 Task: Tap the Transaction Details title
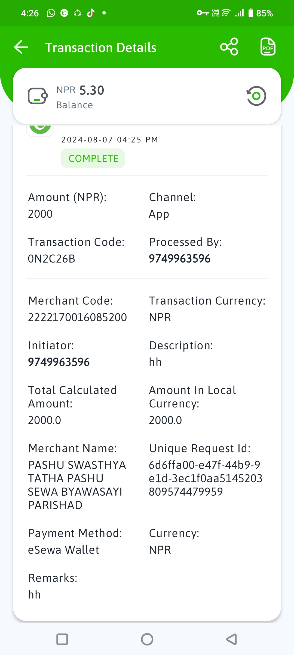[x=101, y=47]
